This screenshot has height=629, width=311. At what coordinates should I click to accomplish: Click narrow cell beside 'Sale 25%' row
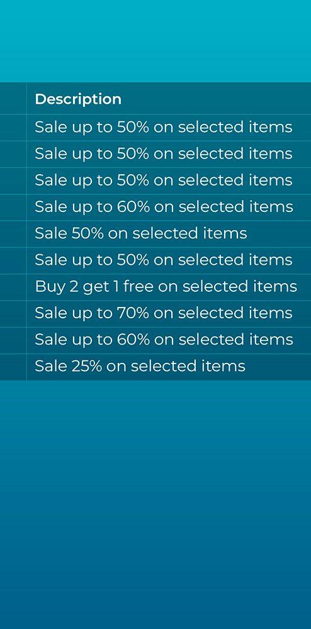[13, 367]
